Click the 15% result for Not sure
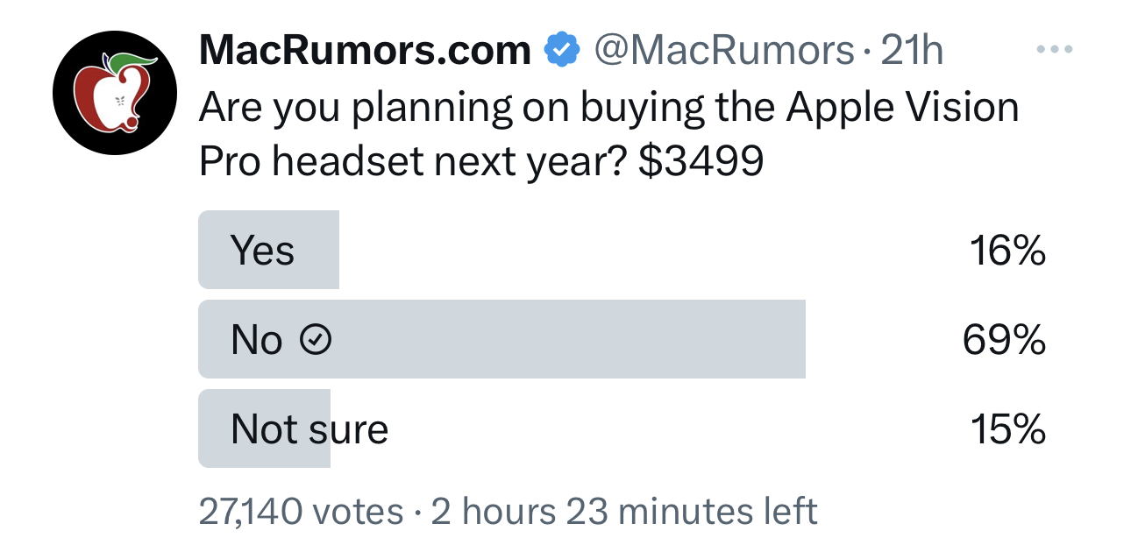This screenshot has width=1131, height=552. [x=1007, y=429]
